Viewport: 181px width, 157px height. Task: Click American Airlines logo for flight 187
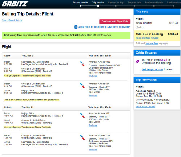[83, 86]
